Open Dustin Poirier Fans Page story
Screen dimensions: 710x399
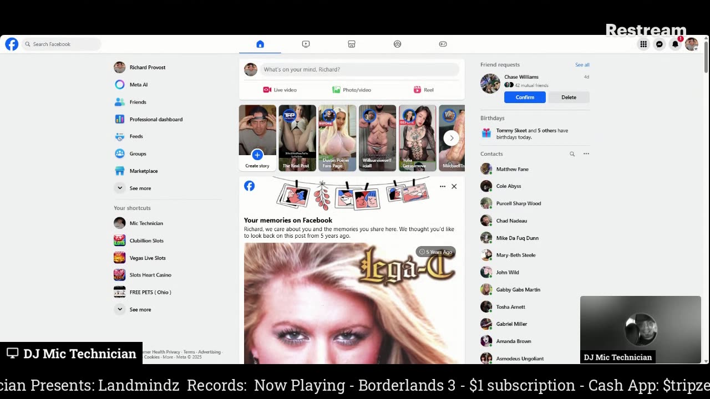pyautogui.click(x=337, y=138)
